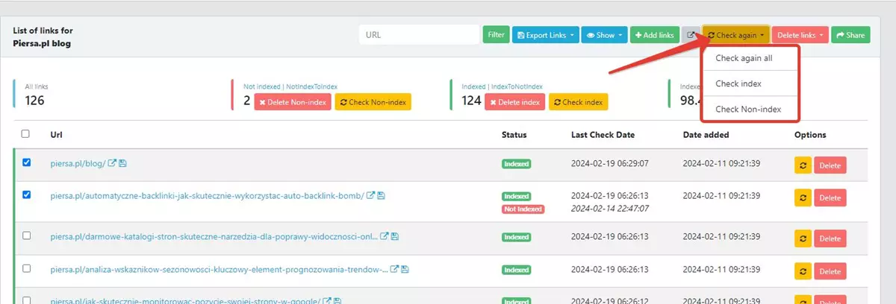Recheck analiza-wskaznikow row with refresh icon
This screenshot has width=896, height=304.
pos(803,271)
